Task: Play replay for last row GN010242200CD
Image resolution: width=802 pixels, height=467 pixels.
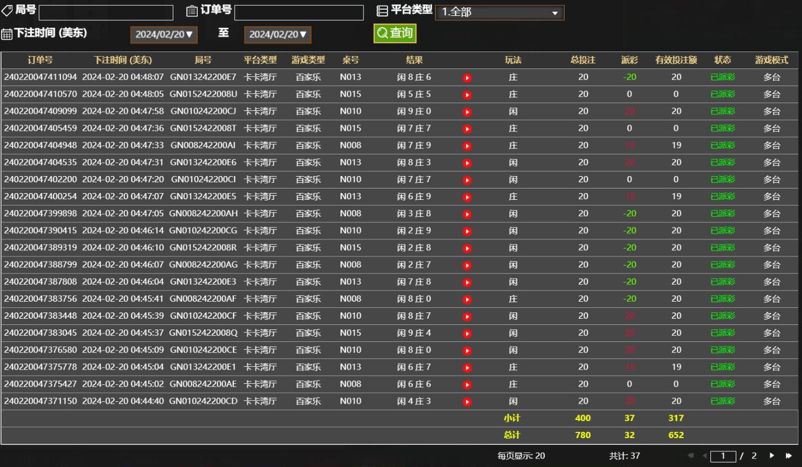Action: pos(467,402)
